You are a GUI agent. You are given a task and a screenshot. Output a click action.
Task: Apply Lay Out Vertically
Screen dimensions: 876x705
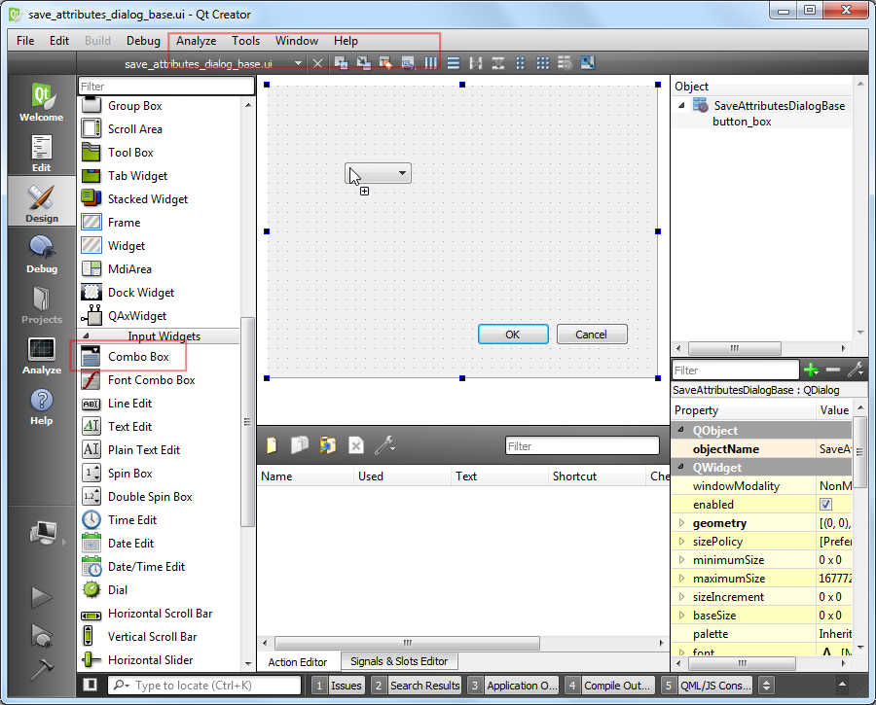(453, 63)
